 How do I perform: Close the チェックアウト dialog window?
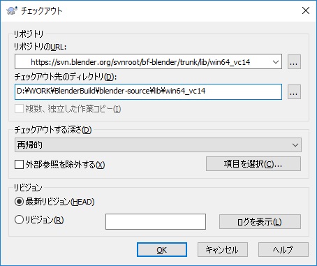click(306, 10)
